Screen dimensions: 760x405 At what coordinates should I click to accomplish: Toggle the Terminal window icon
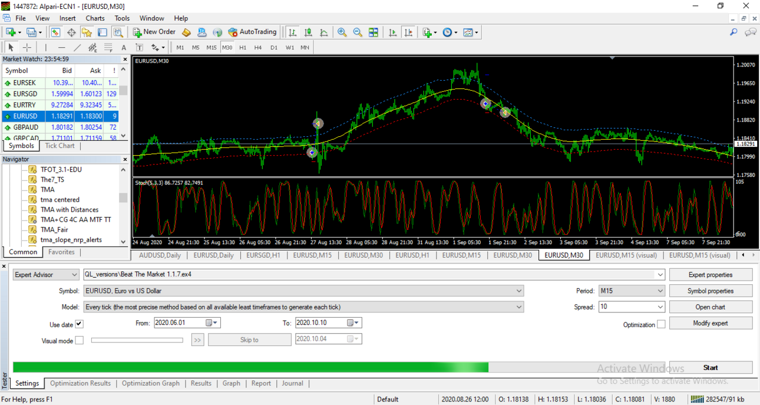[x=103, y=32]
